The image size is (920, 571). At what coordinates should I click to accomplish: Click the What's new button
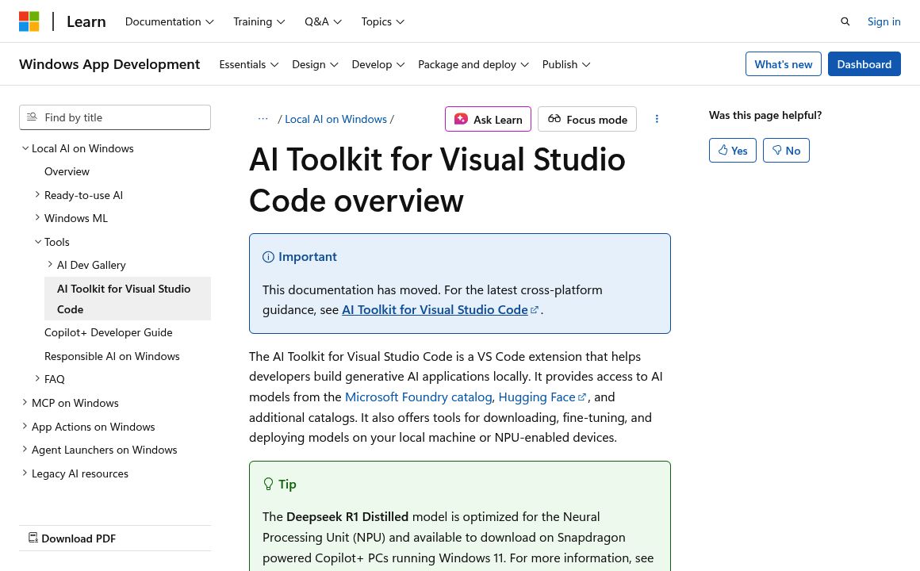click(x=784, y=63)
